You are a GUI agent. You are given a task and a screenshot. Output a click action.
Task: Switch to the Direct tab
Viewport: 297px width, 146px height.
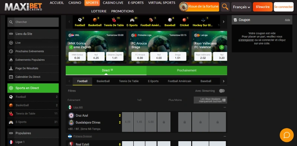(x=106, y=70)
